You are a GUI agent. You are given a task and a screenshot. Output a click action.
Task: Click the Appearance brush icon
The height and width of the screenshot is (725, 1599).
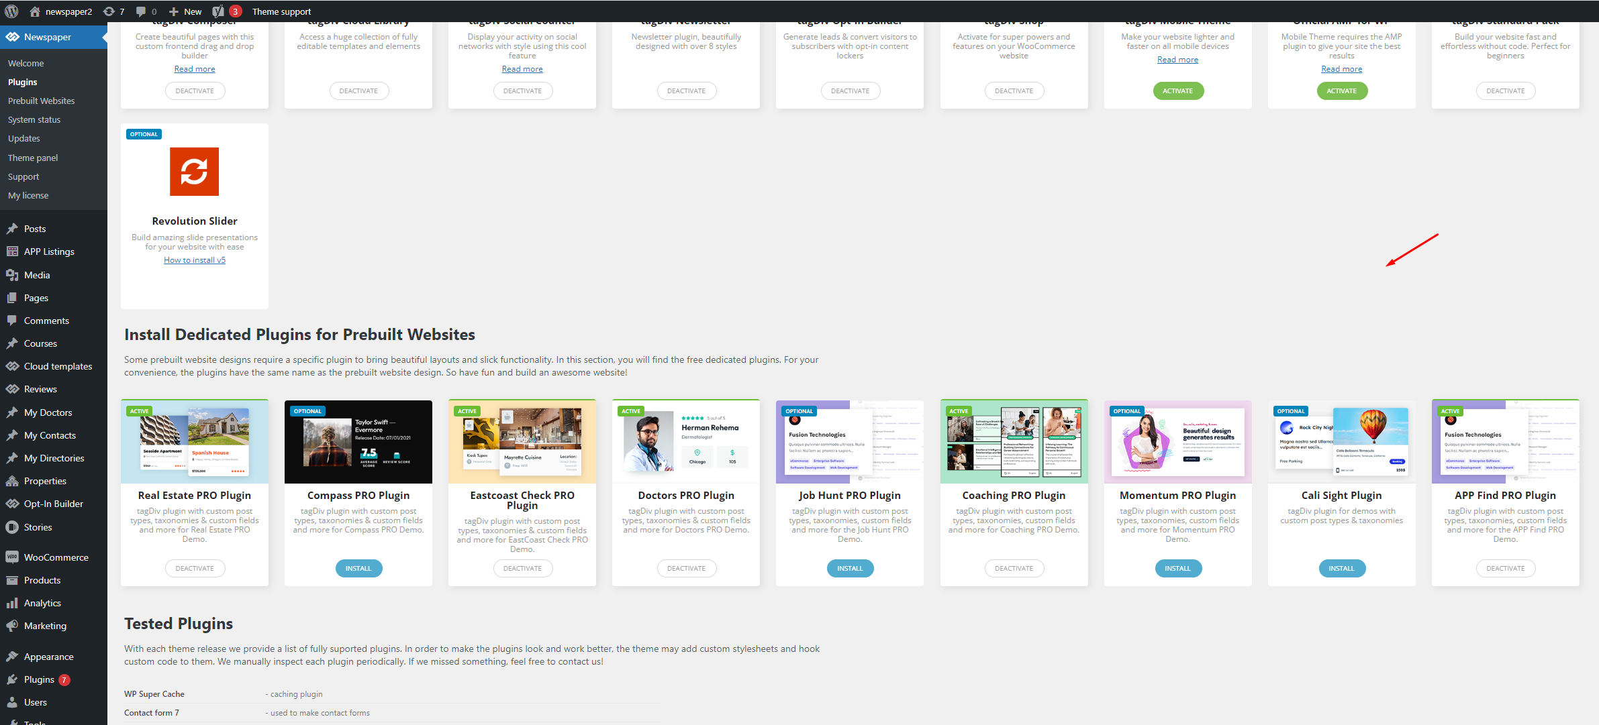click(x=12, y=657)
